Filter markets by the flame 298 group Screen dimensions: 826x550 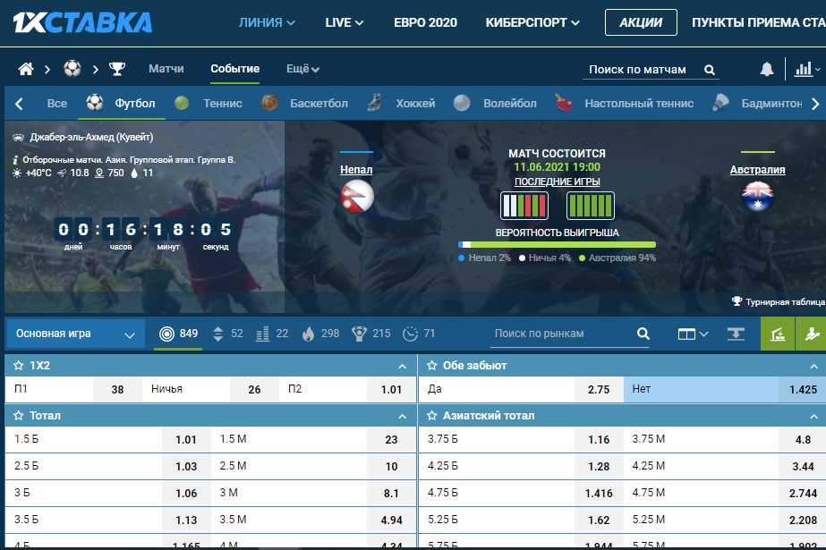coord(320,334)
